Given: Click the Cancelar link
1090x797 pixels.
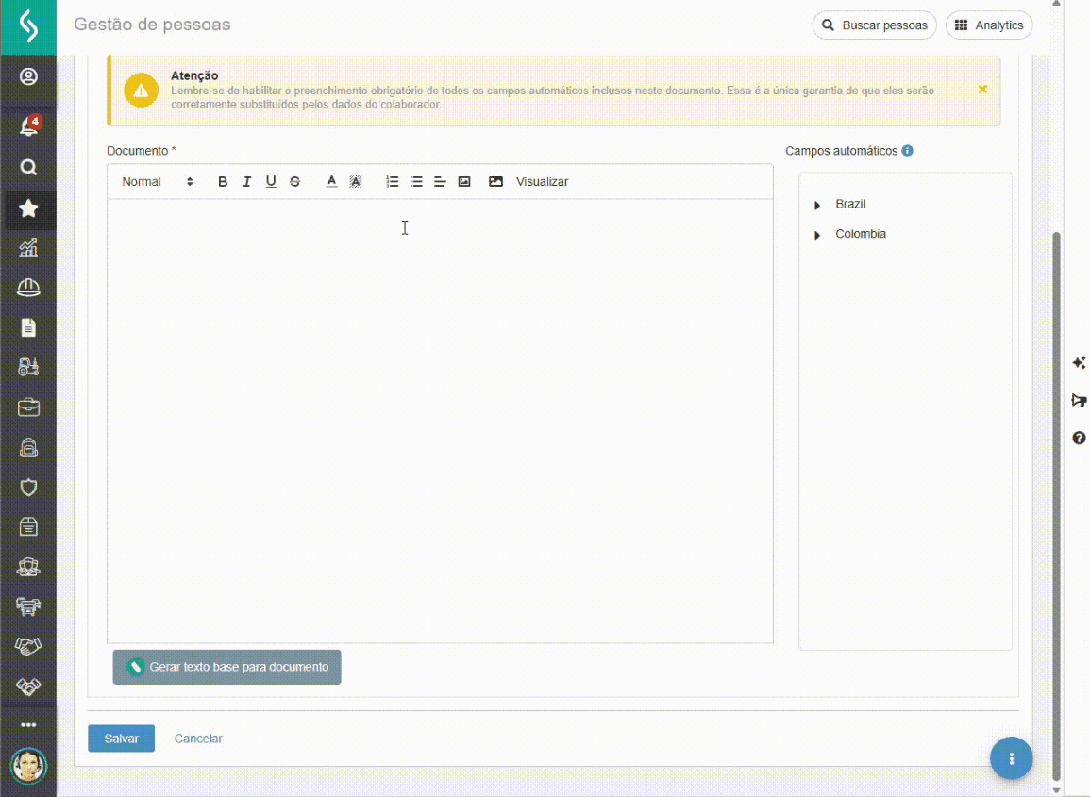Looking at the screenshot, I should pos(198,739).
